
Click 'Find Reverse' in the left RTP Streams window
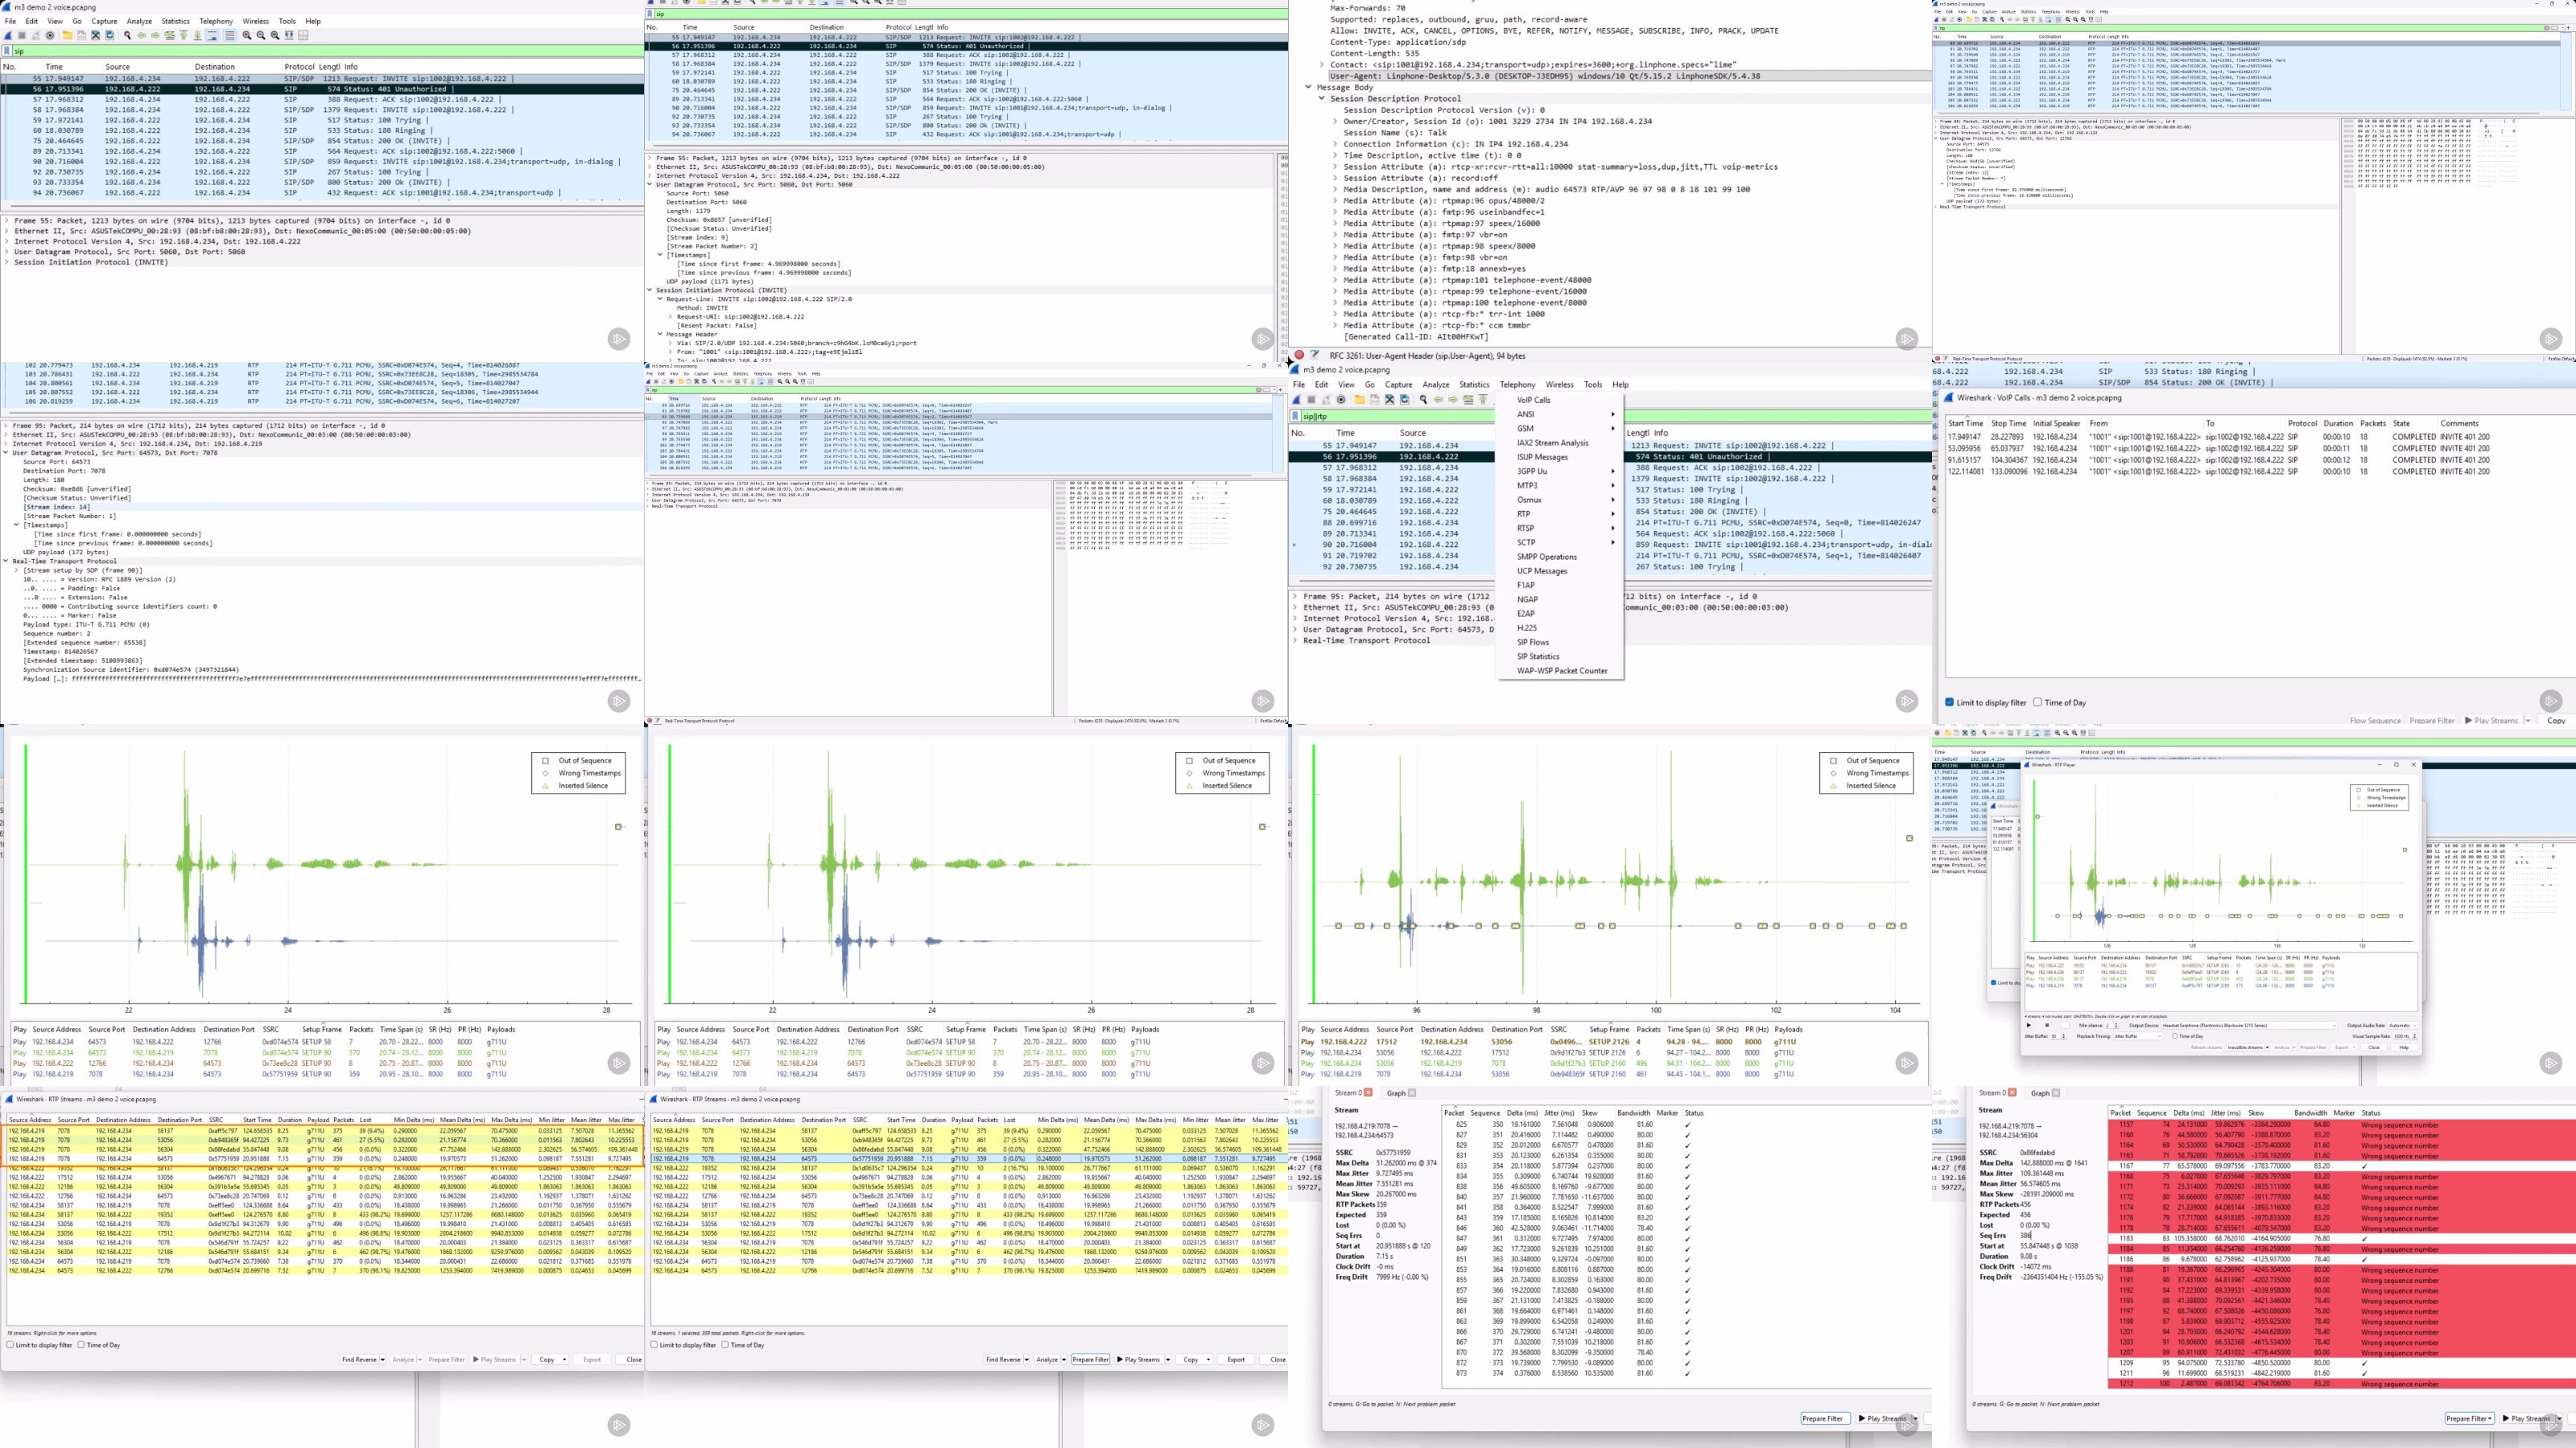pyautogui.click(x=360, y=1359)
